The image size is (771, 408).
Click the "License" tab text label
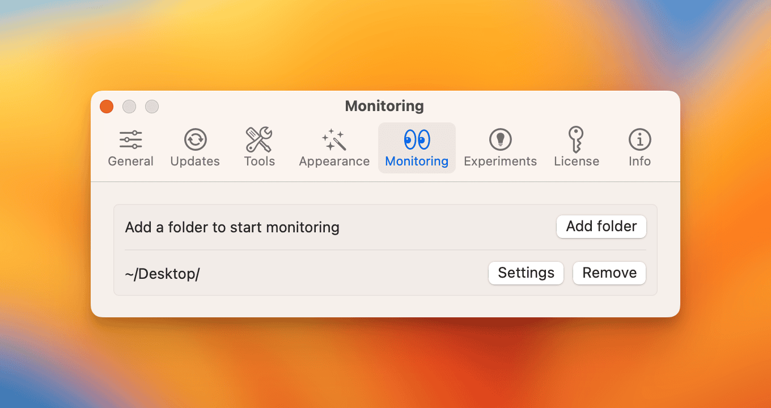pos(576,161)
